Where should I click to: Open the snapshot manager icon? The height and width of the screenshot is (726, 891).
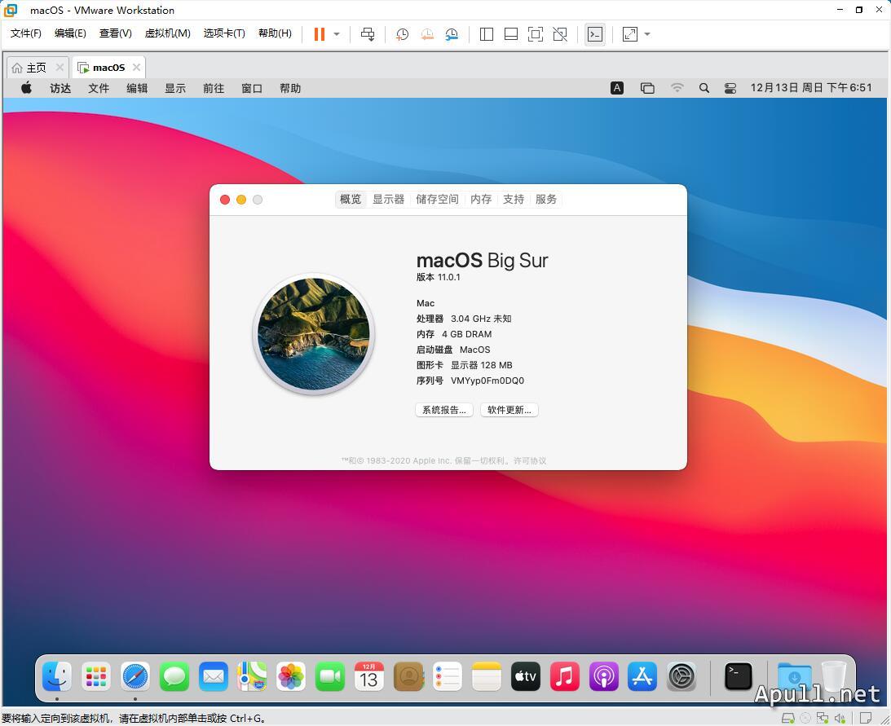point(452,34)
